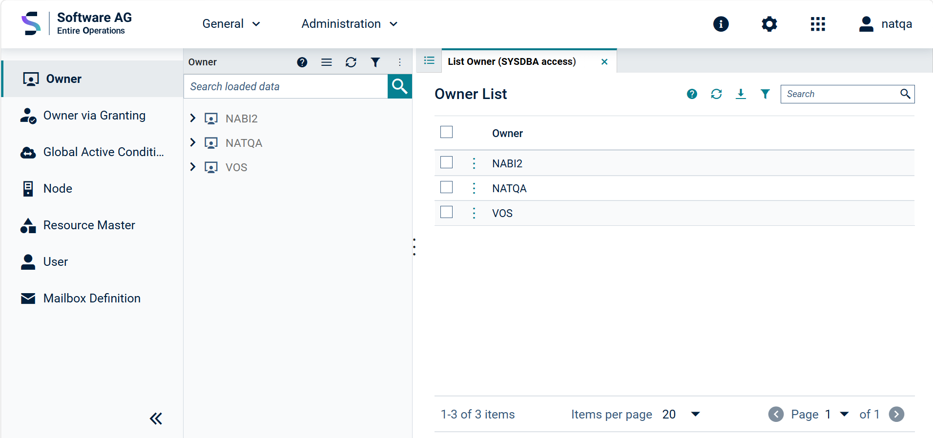Select Owner via Granting in sidebar
This screenshot has height=438, width=933.
click(92, 116)
